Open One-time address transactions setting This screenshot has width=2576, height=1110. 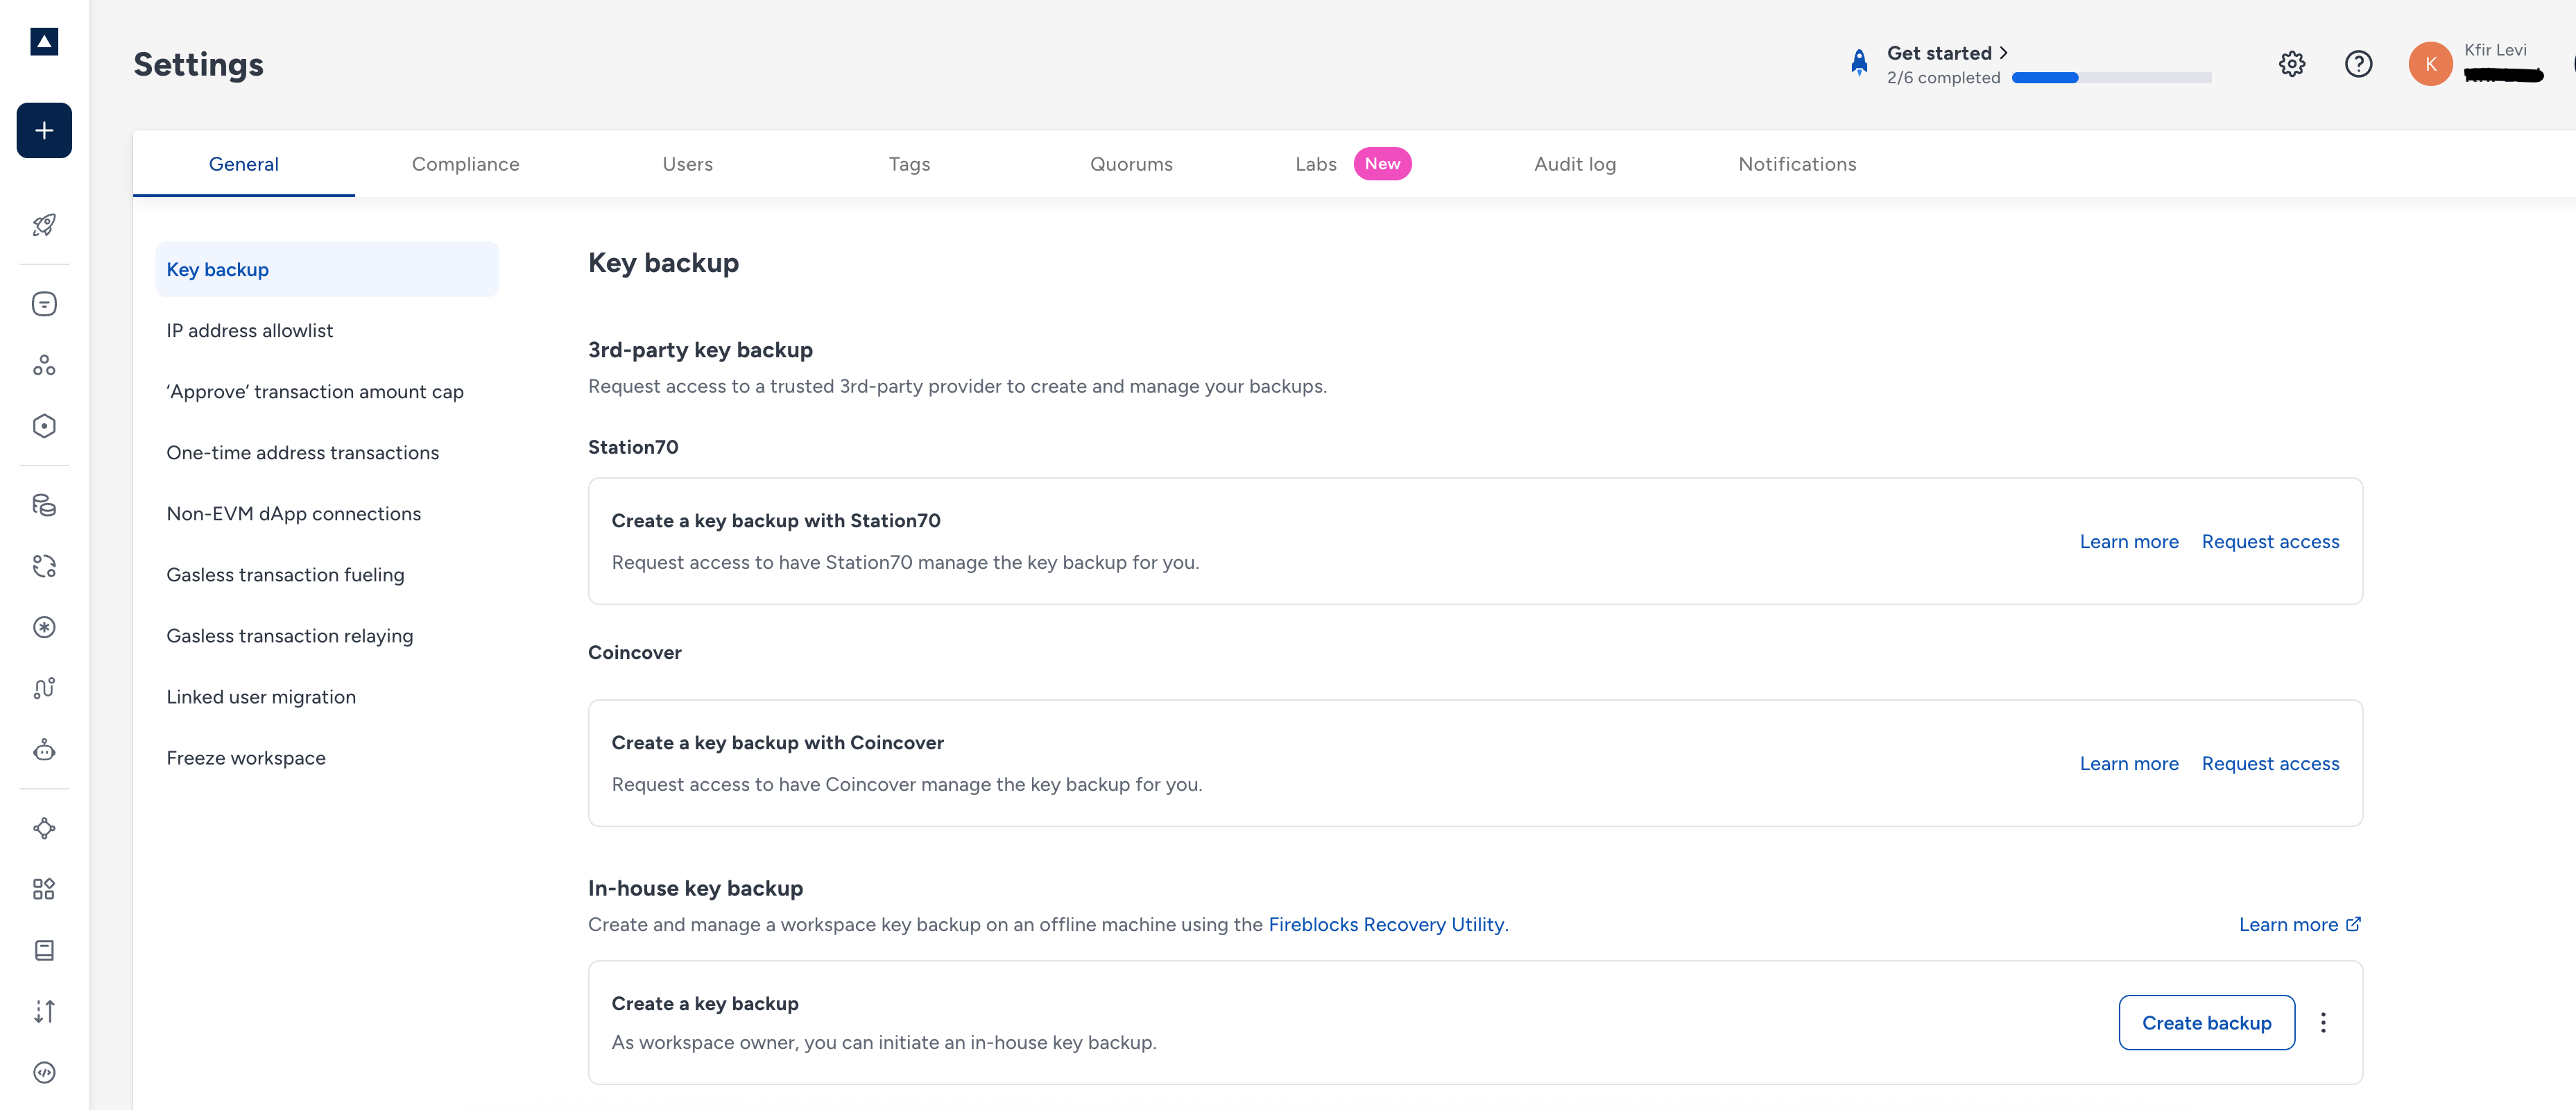tap(327, 452)
